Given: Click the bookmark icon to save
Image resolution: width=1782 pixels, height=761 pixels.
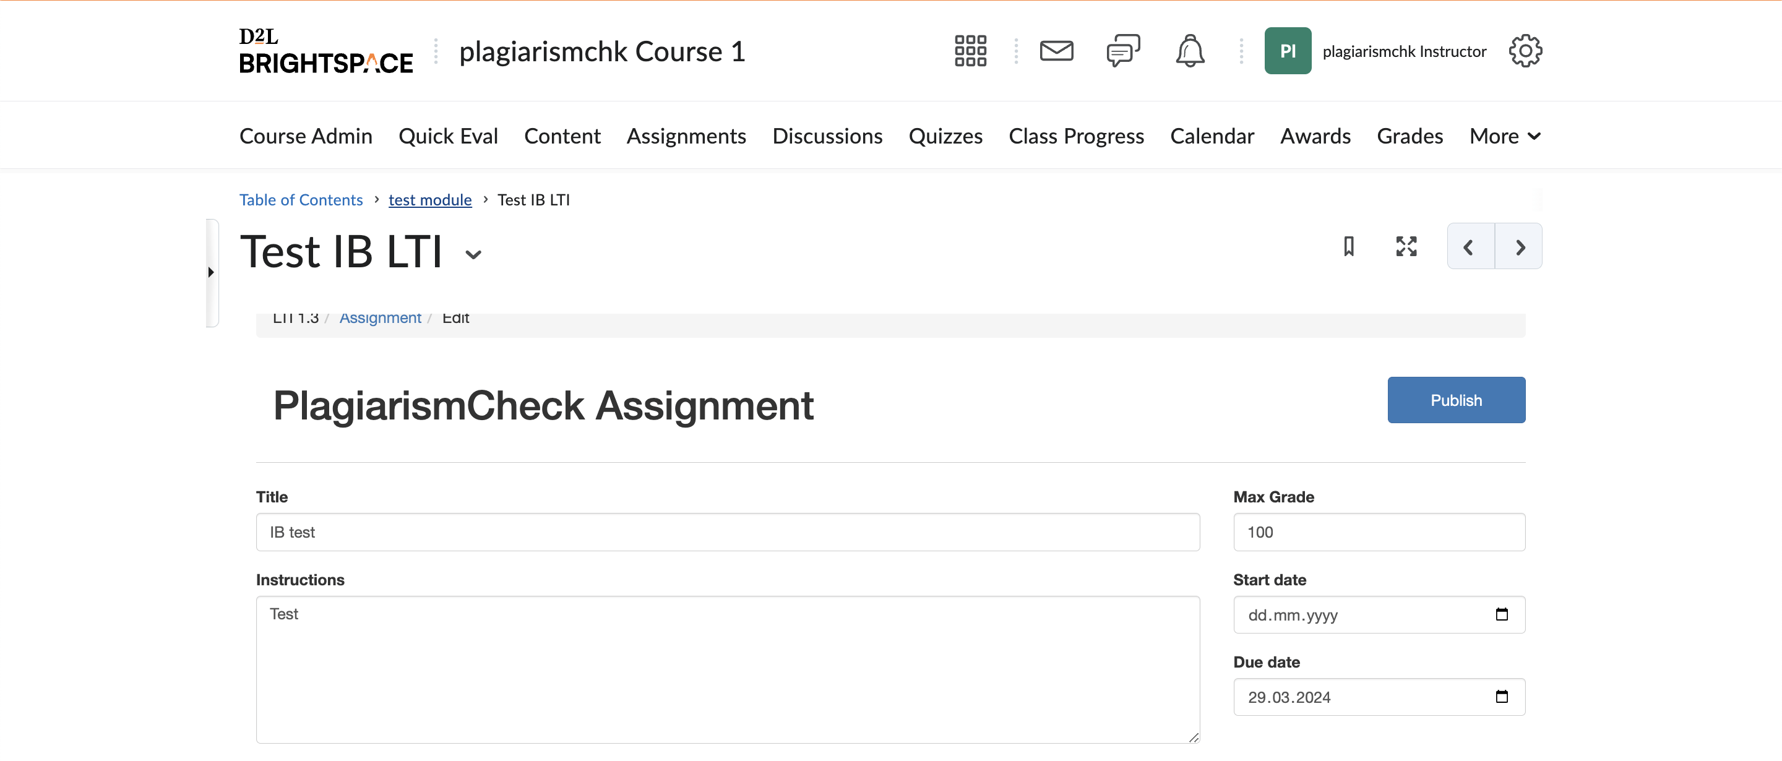Looking at the screenshot, I should point(1349,247).
